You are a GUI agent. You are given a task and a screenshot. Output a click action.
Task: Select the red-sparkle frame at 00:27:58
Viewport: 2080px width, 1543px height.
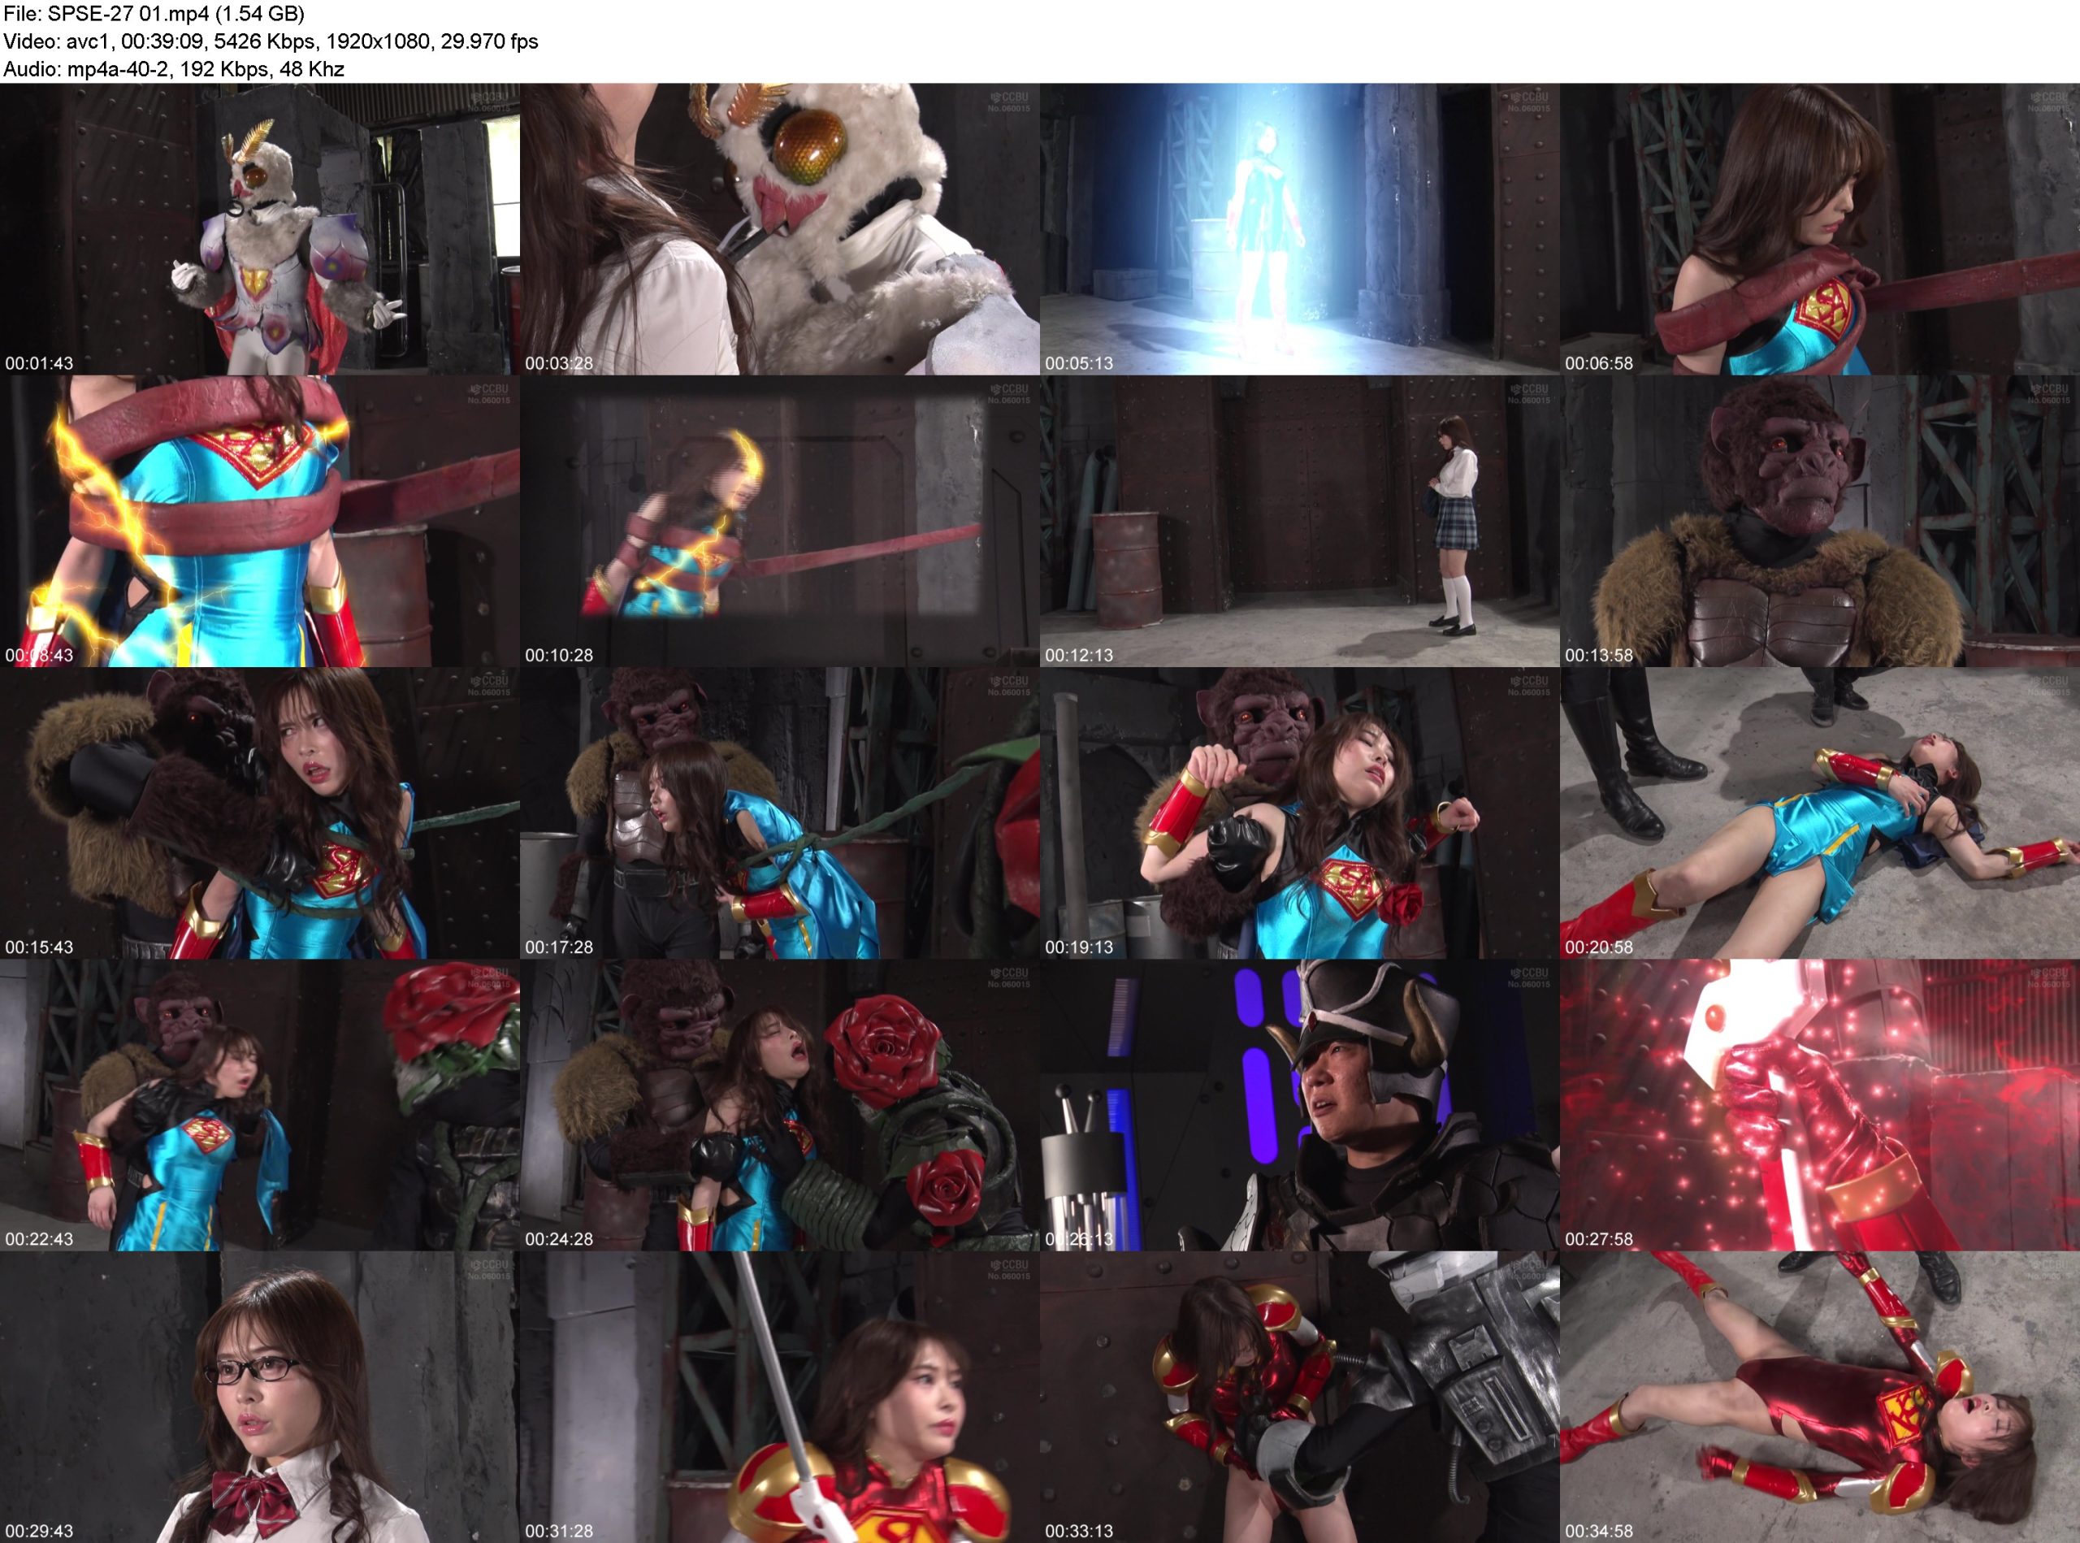[1819, 1105]
